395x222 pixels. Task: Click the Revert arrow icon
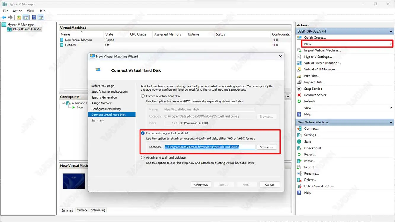coord(299,155)
